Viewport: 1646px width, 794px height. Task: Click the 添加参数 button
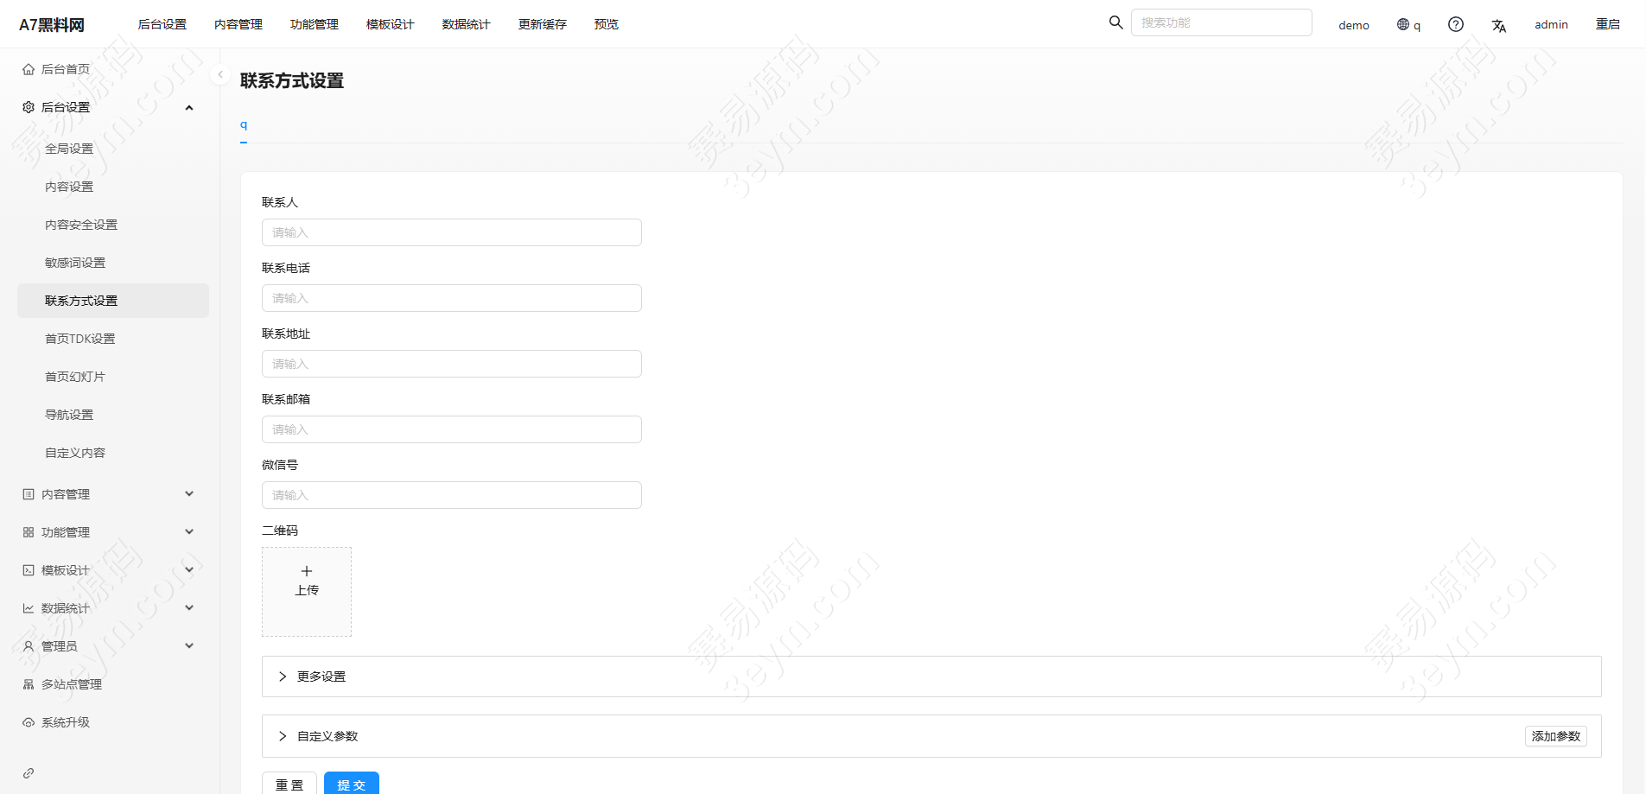[1555, 736]
